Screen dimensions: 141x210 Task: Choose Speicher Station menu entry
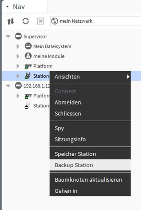coord(90,154)
